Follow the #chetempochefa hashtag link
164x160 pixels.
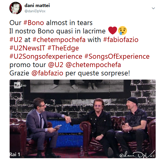[x=59, y=40]
